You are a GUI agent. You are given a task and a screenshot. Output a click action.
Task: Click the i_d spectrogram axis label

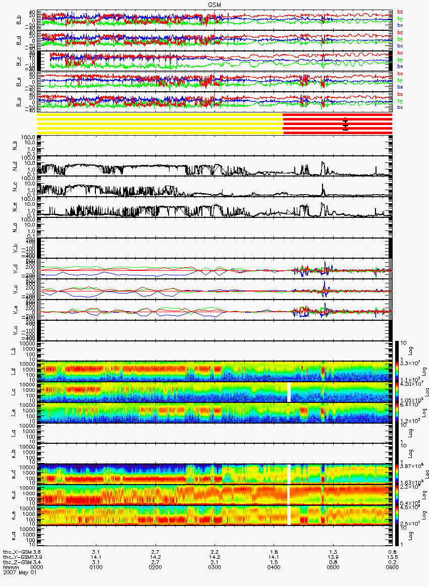tap(14, 372)
